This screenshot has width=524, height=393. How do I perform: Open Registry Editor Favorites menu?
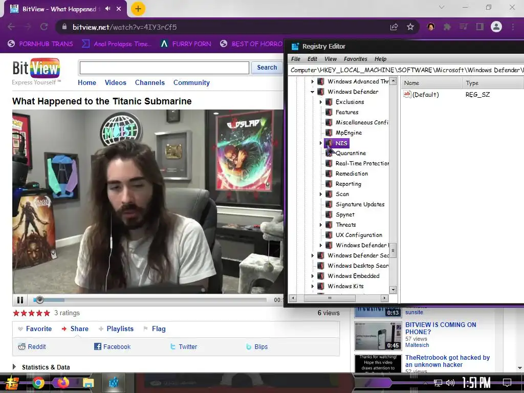(x=355, y=59)
